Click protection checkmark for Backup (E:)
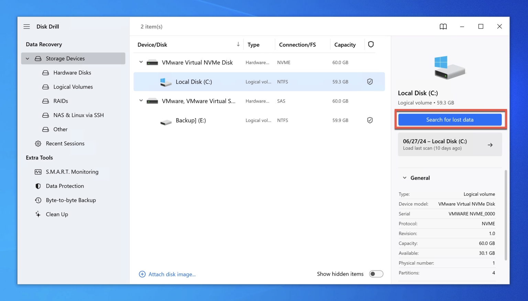This screenshot has width=528, height=301. pos(370,120)
